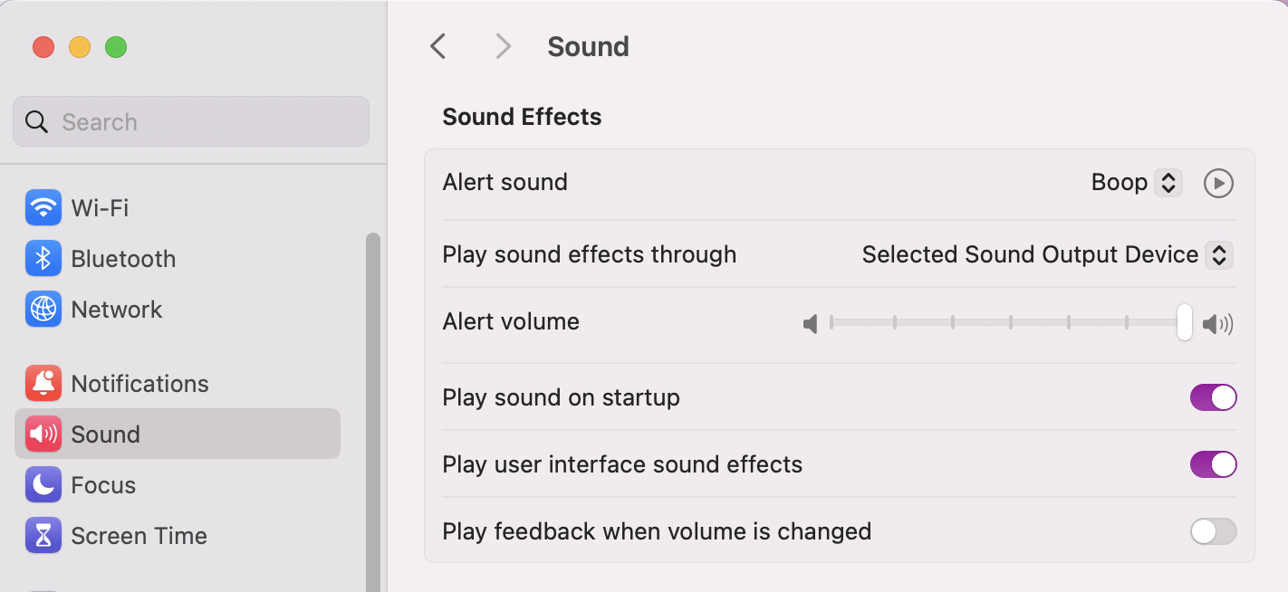Preview the Boop alert sound

pos(1218,182)
